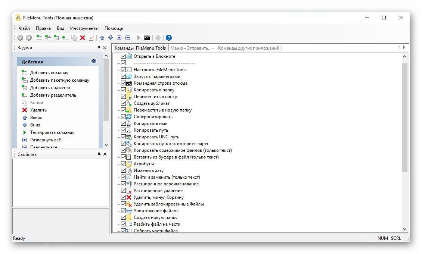Click the right tab-scroll arrow by the tabs
422x254 pixels.
point(404,47)
